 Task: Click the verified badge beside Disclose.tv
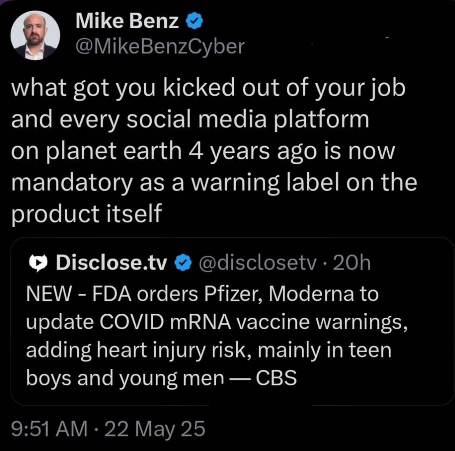tap(182, 263)
